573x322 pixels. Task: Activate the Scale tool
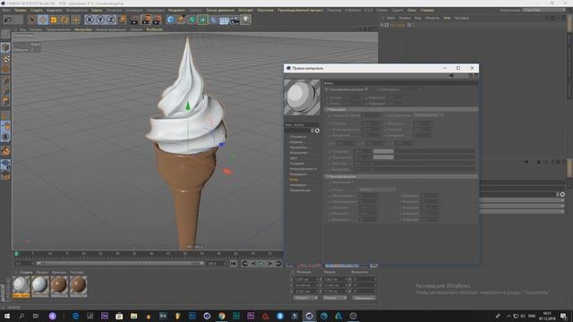(x=54, y=20)
